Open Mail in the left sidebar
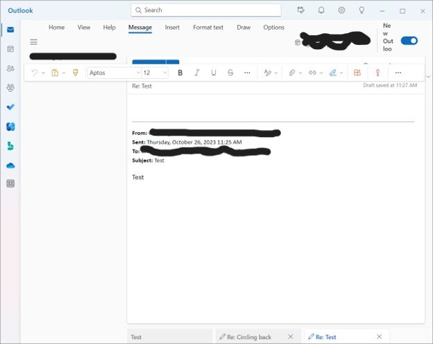 [x=10, y=30]
